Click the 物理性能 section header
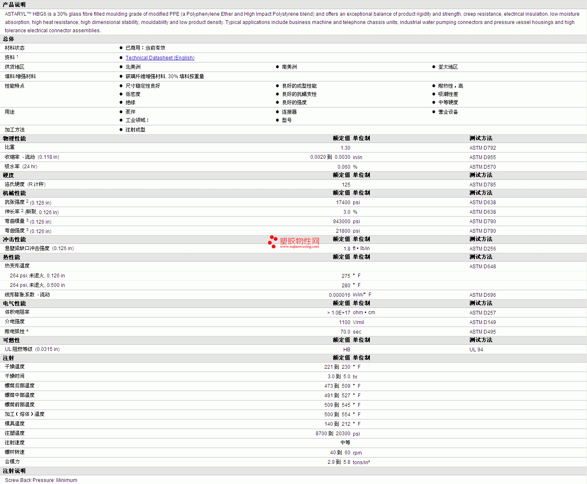 click(x=14, y=138)
